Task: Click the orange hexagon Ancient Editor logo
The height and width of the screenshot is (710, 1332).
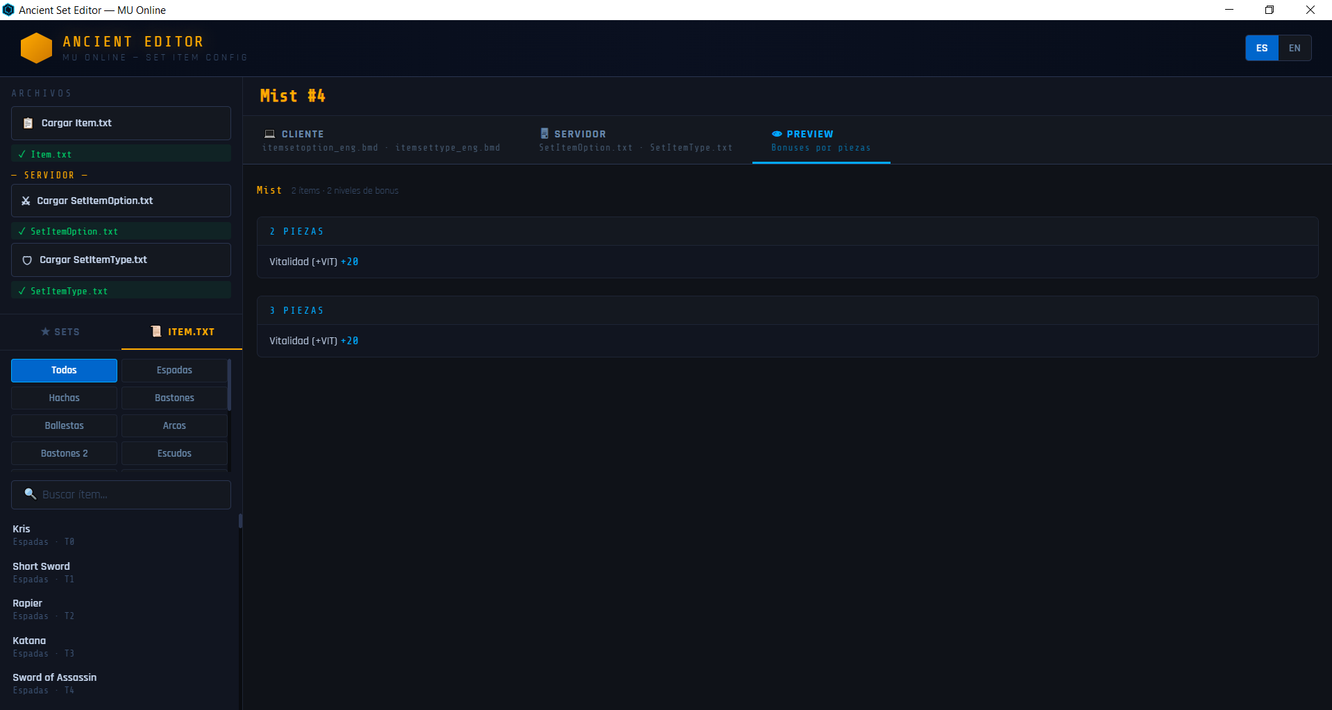Action: coord(37,48)
